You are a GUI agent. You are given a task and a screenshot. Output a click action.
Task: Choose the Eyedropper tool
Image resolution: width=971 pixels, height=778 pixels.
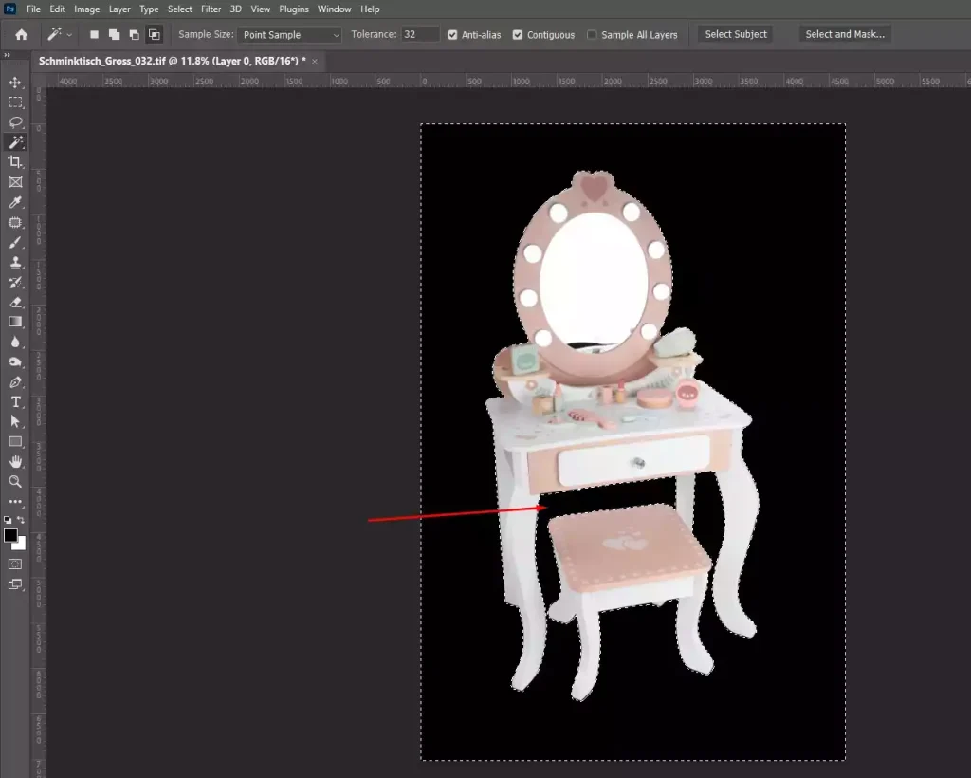15,202
